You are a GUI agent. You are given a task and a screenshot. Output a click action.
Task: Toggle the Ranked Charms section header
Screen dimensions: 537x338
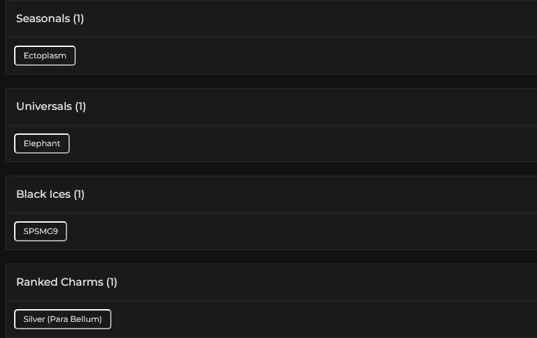[x=59, y=282]
